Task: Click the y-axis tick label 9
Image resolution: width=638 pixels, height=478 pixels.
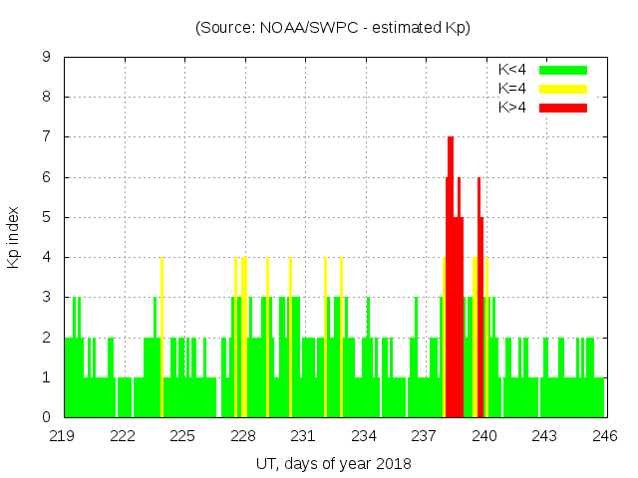Action: pos(46,58)
